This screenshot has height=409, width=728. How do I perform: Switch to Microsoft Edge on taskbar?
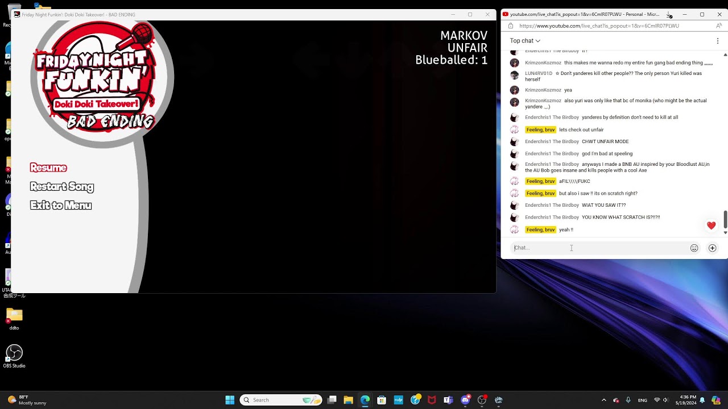[365, 400]
